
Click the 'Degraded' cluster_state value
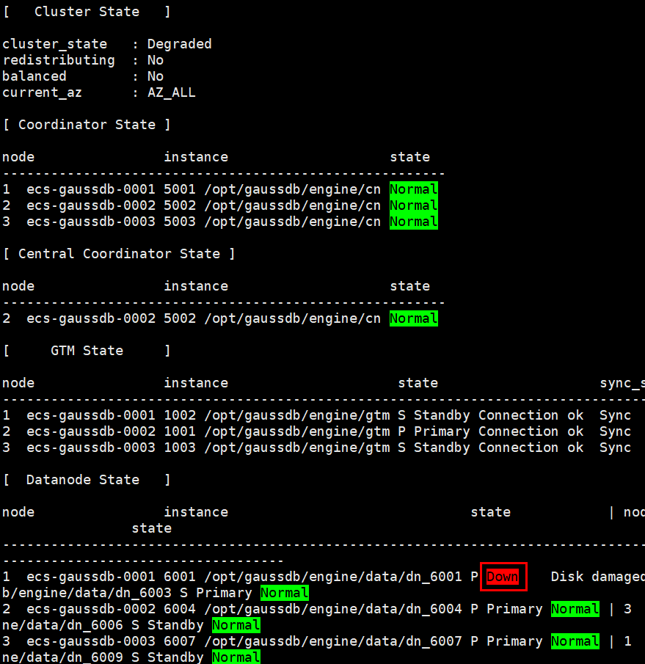(x=179, y=44)
